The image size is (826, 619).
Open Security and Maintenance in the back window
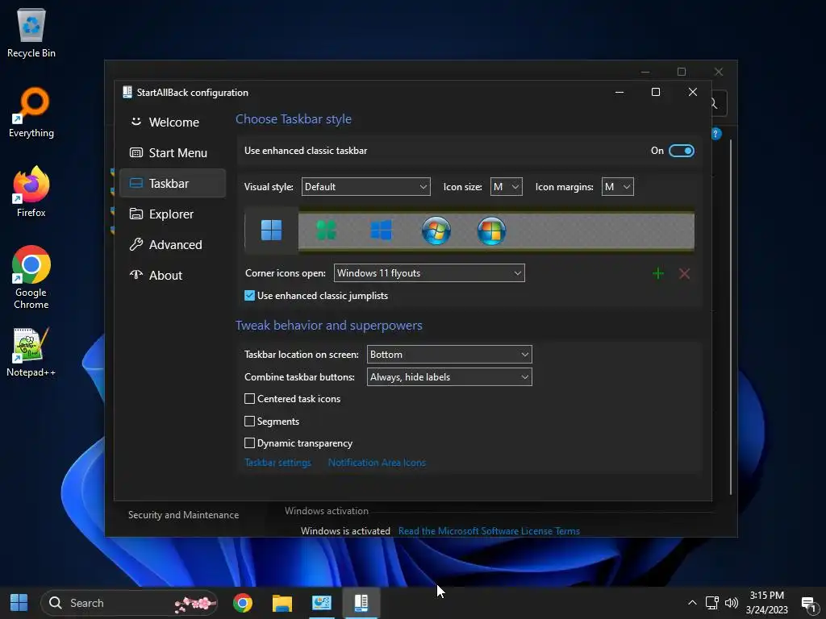[183, 515]
